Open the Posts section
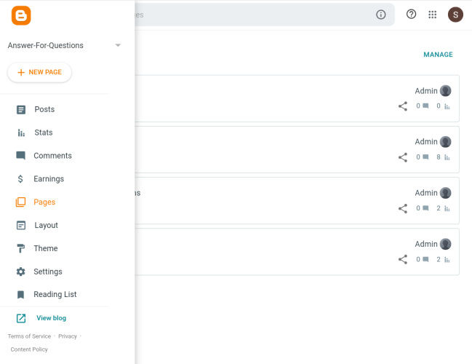Screen dimensions: 472x364 pos(44,109)
